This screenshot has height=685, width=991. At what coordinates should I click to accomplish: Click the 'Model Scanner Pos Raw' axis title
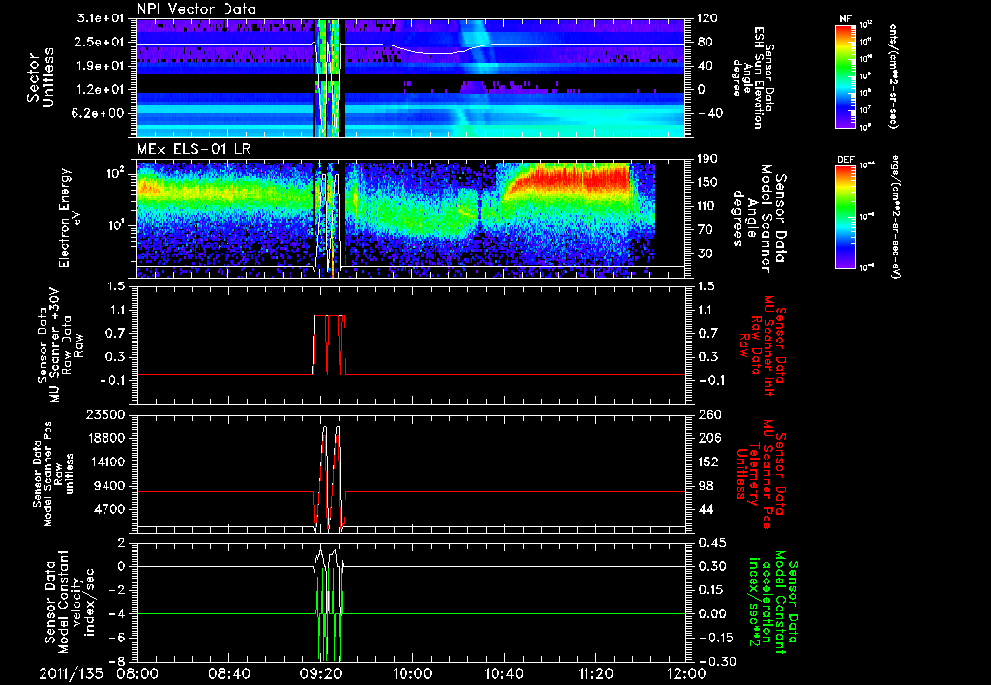53,474
